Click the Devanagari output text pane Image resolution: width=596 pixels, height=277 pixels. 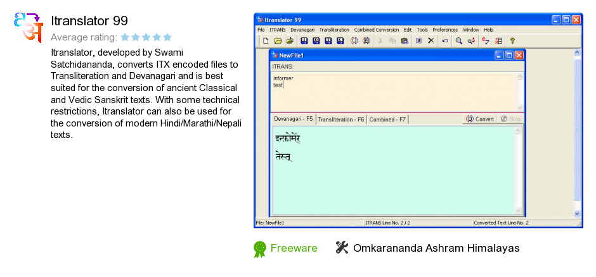point(393,171)
